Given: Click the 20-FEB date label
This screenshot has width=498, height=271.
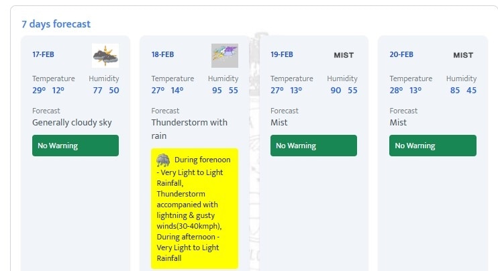Looking at the screenshot, I should click(401, 54).
